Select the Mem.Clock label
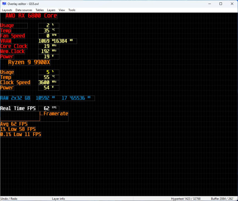 pos(12,51)
